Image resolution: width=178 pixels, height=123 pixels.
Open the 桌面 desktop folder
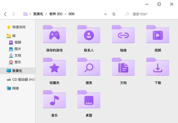89,100
